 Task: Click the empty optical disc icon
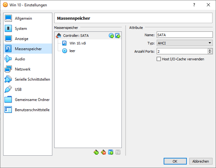click(64, 51)
